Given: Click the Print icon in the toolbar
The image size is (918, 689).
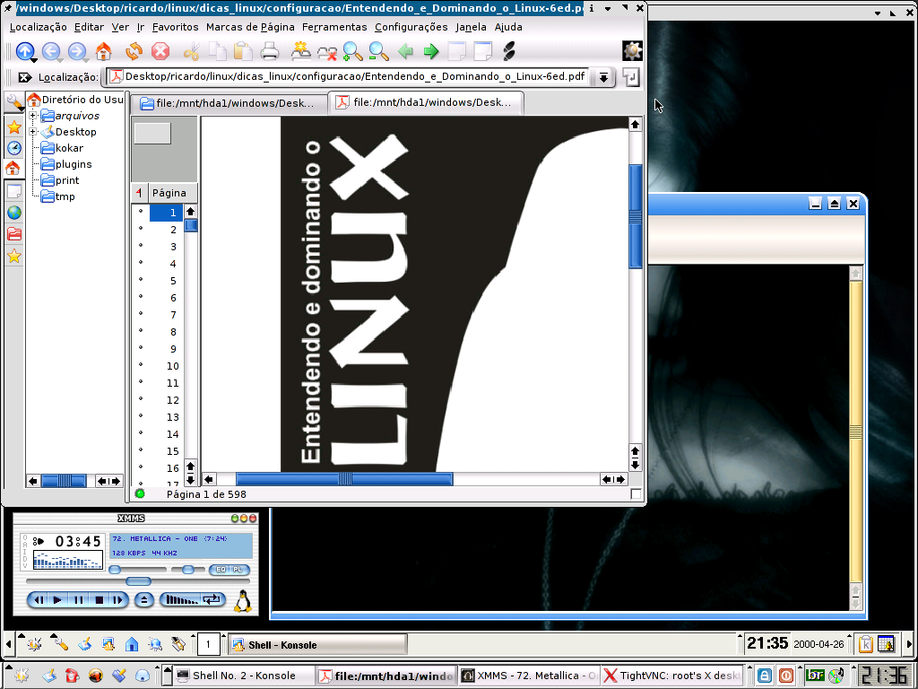Looking at the screenshot, I should click(x=269, y=51).
